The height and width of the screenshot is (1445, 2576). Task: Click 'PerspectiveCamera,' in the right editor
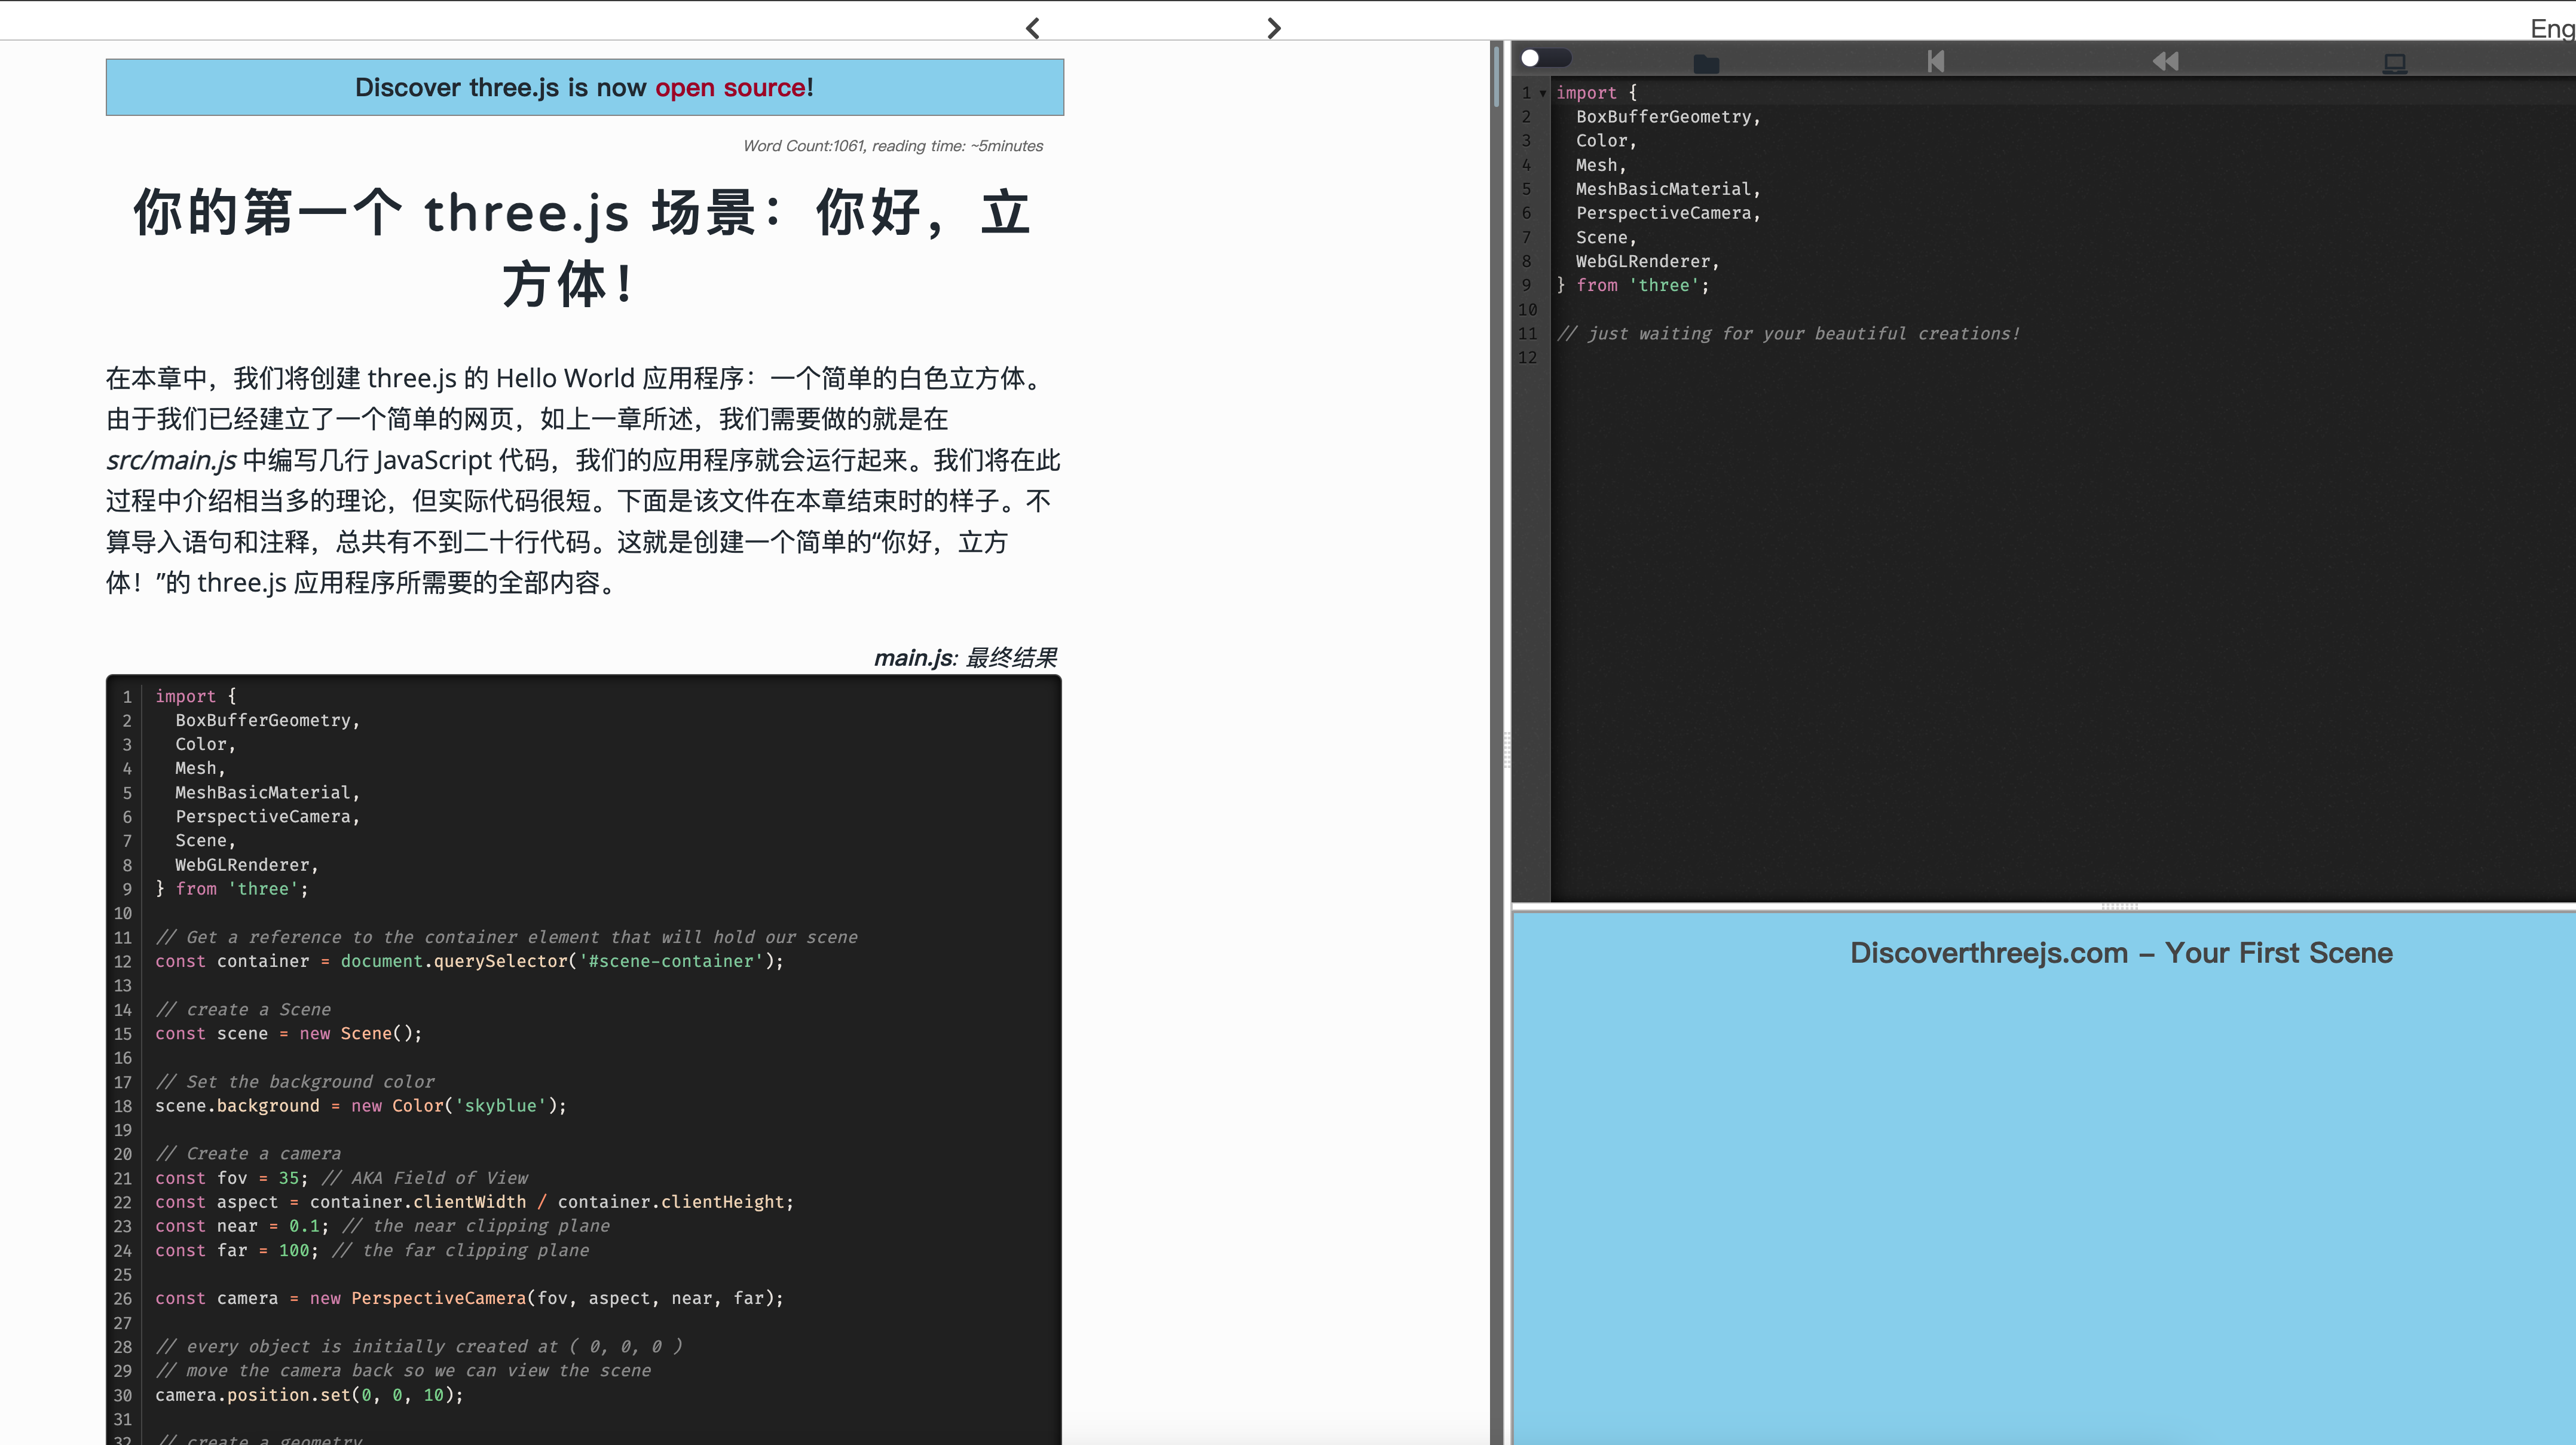pyautogui.click(x=1668, y=213)
